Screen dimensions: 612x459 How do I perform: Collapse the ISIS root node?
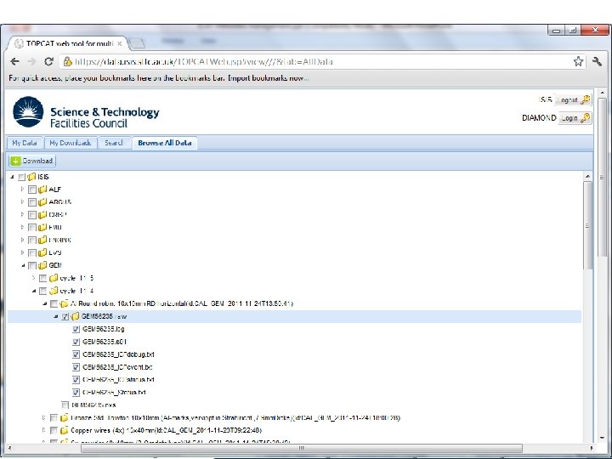[x=12, y=177]
